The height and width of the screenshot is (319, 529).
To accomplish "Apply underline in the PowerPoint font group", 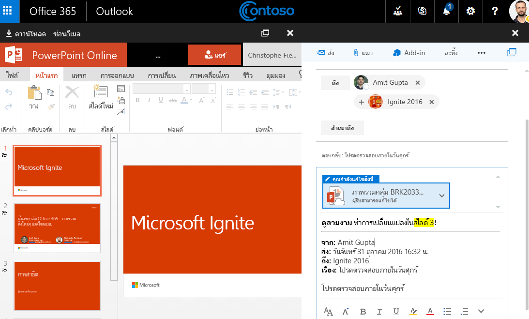I will point(161,100).
